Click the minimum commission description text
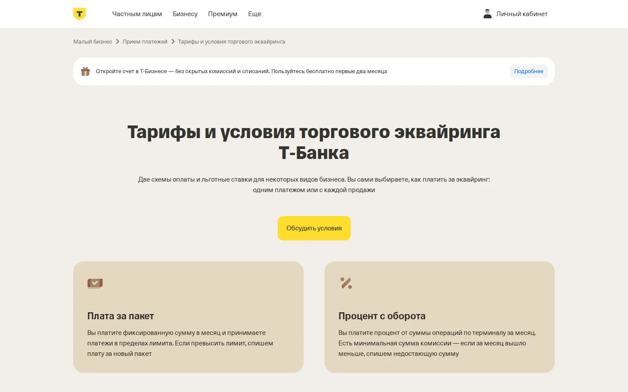This screenshot has height=392, width=628. (437, 343)
